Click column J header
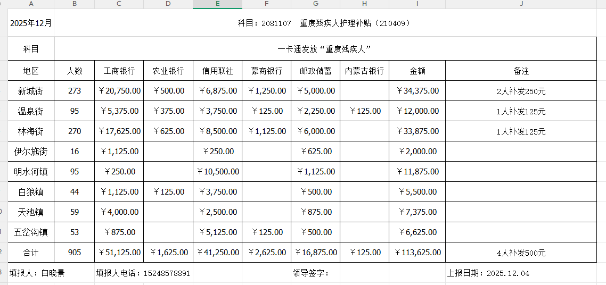The width and height of the screenshot is (606, 285). point(521,4)
